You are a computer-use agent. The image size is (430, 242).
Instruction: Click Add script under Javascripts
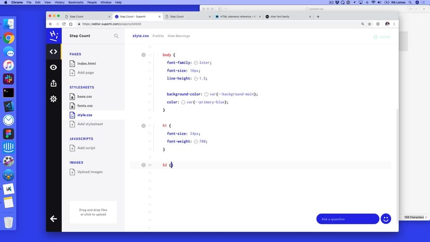coord(86,148)
